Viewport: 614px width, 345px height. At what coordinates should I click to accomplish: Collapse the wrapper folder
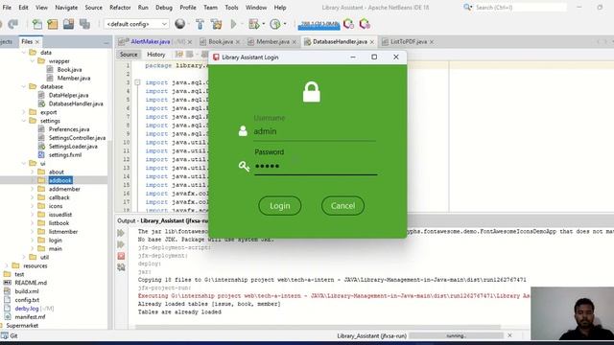[33, 61]
